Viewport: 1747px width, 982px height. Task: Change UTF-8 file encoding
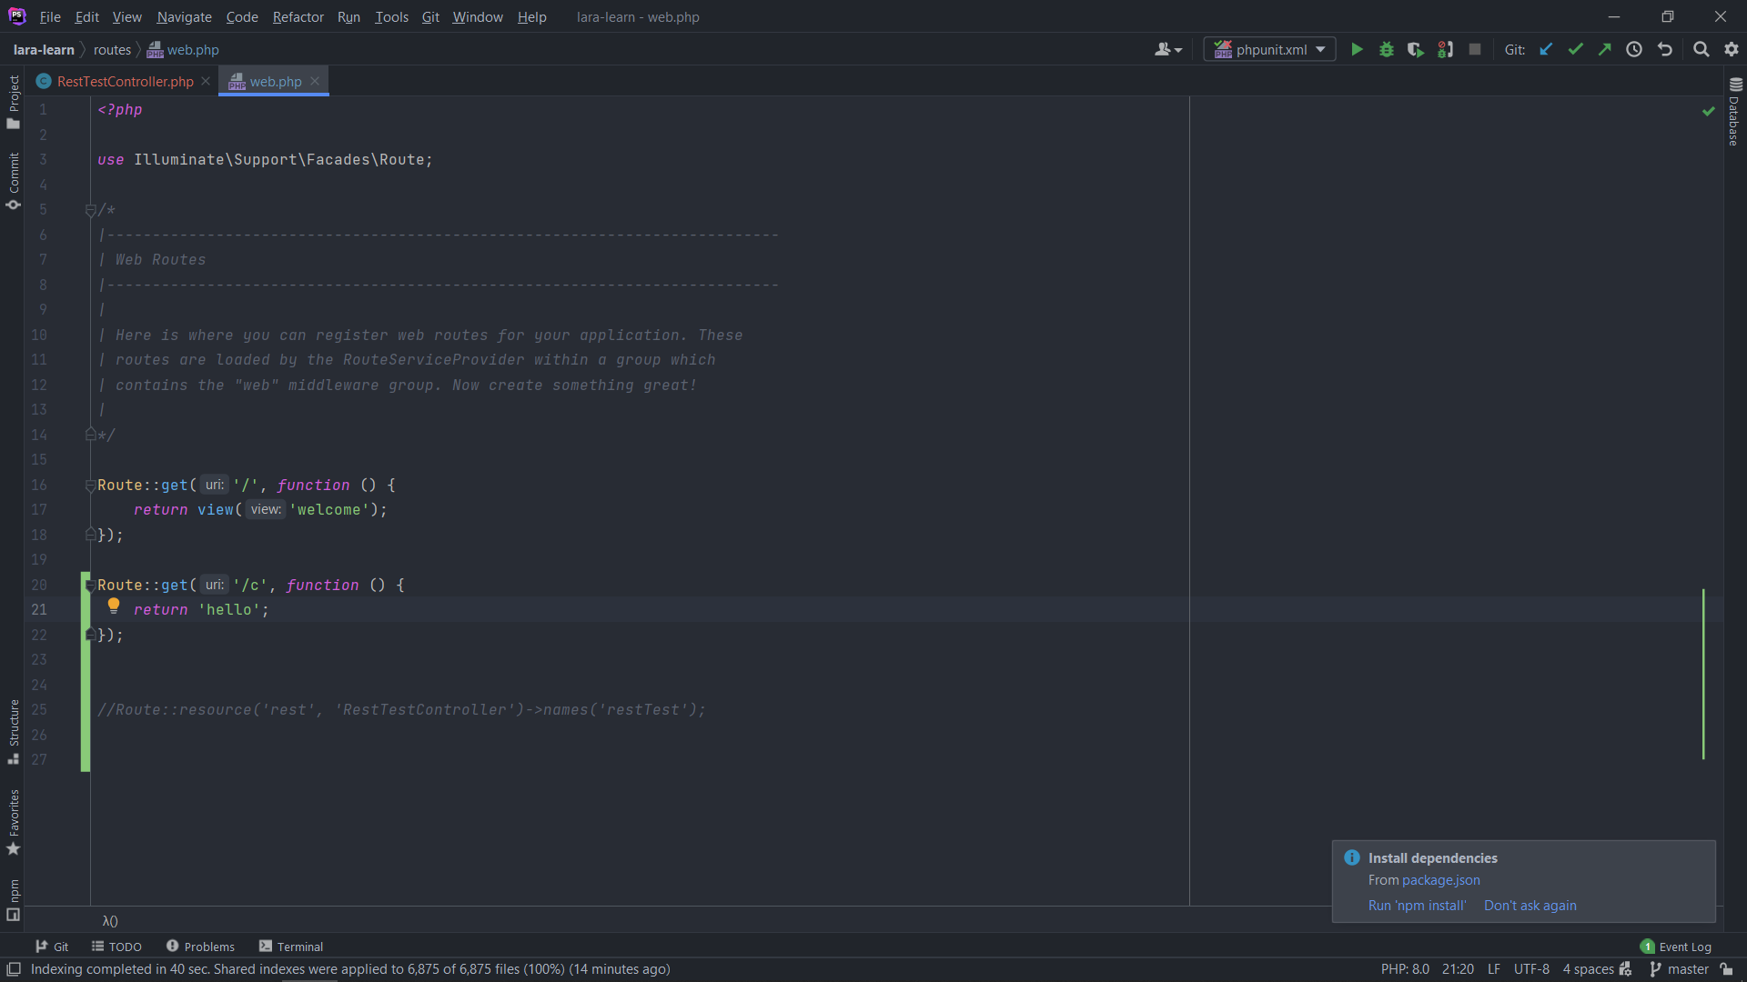(x=1531, y=969)
